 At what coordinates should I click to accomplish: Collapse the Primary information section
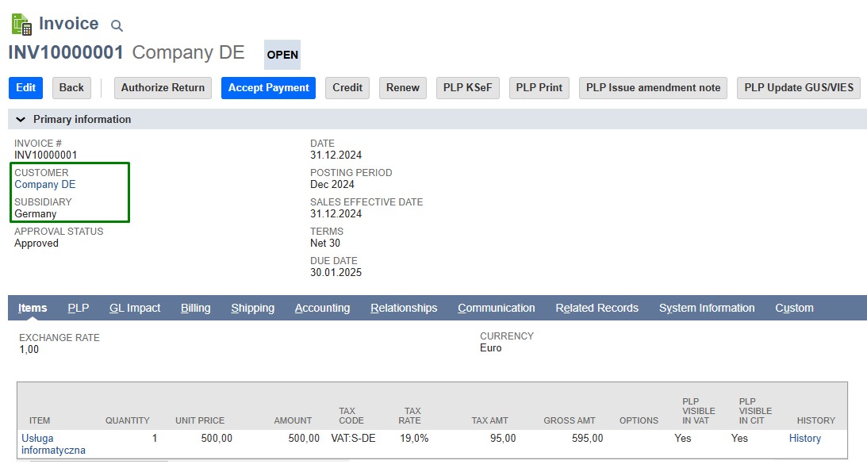tap(21, 119)
